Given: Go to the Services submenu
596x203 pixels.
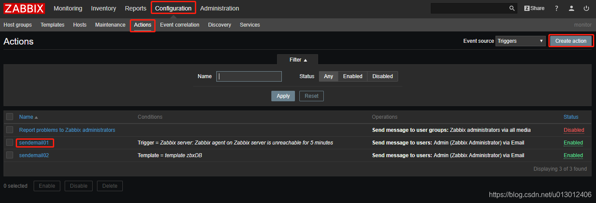Looking at the screenshot, I should 250,25.
